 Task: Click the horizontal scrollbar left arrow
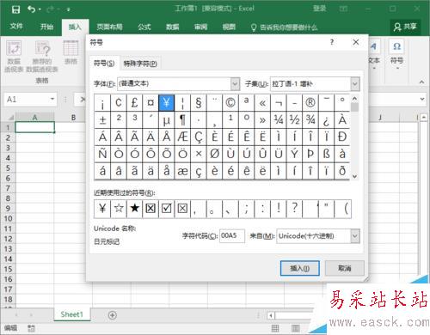(x=271, y=315)
